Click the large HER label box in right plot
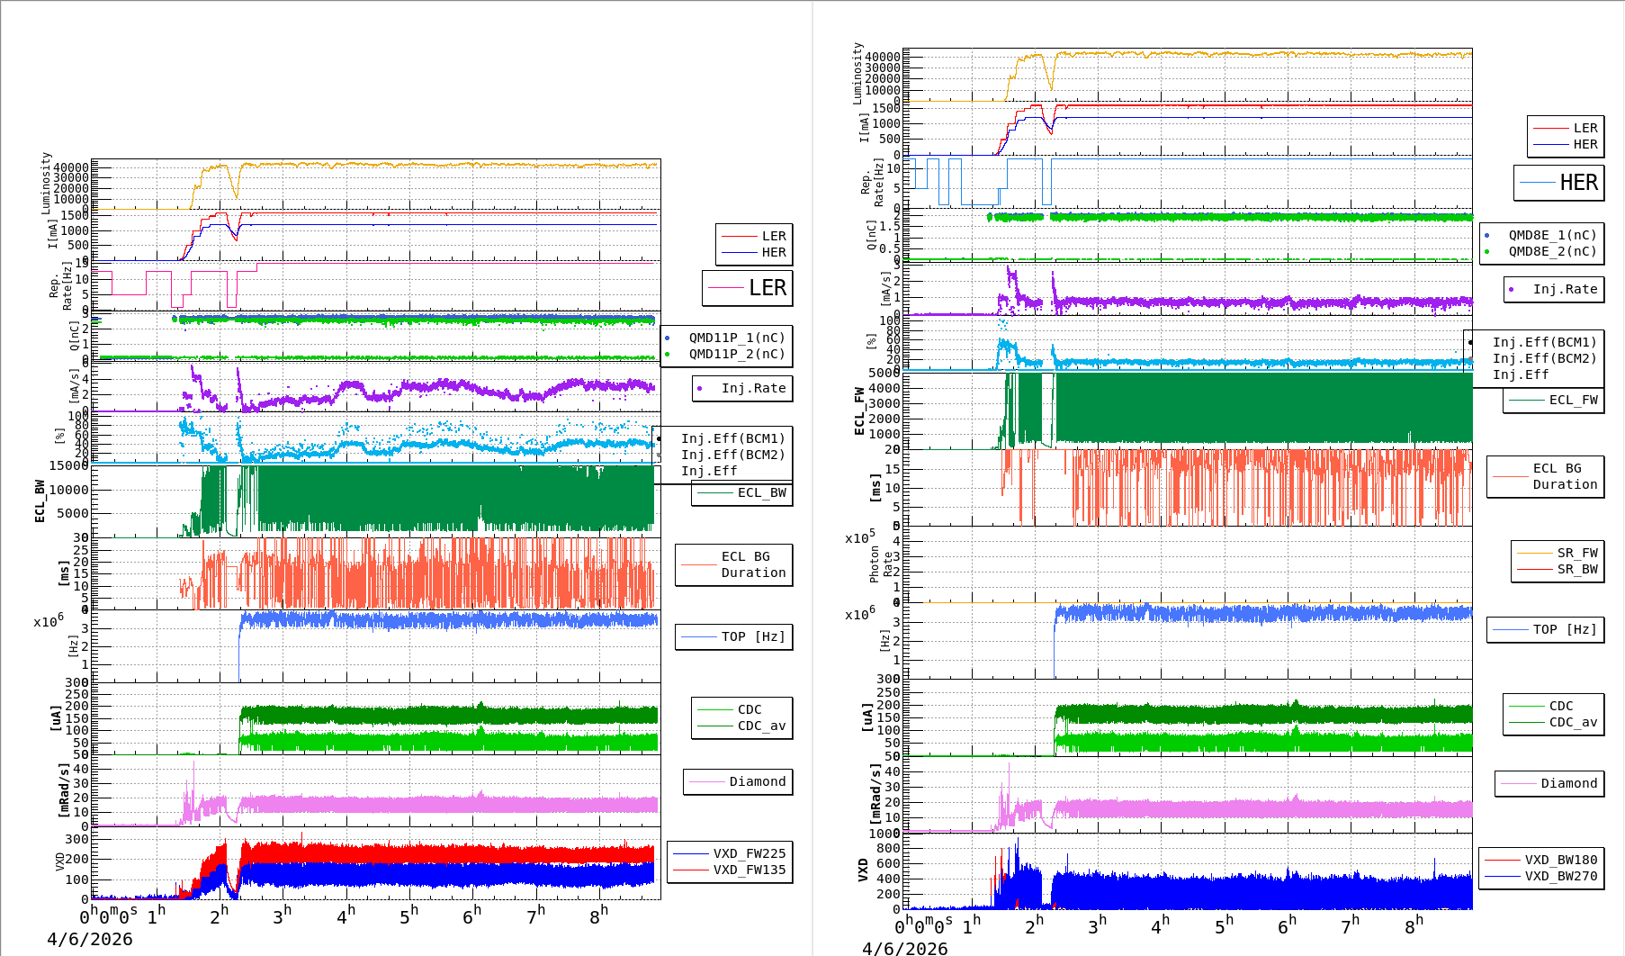 [x=1559, y=183]
